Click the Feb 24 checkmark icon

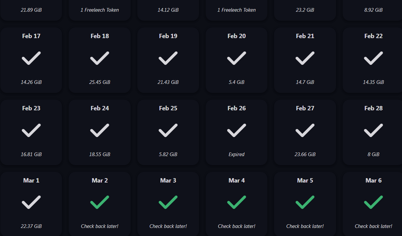click(x=99, y=130)
